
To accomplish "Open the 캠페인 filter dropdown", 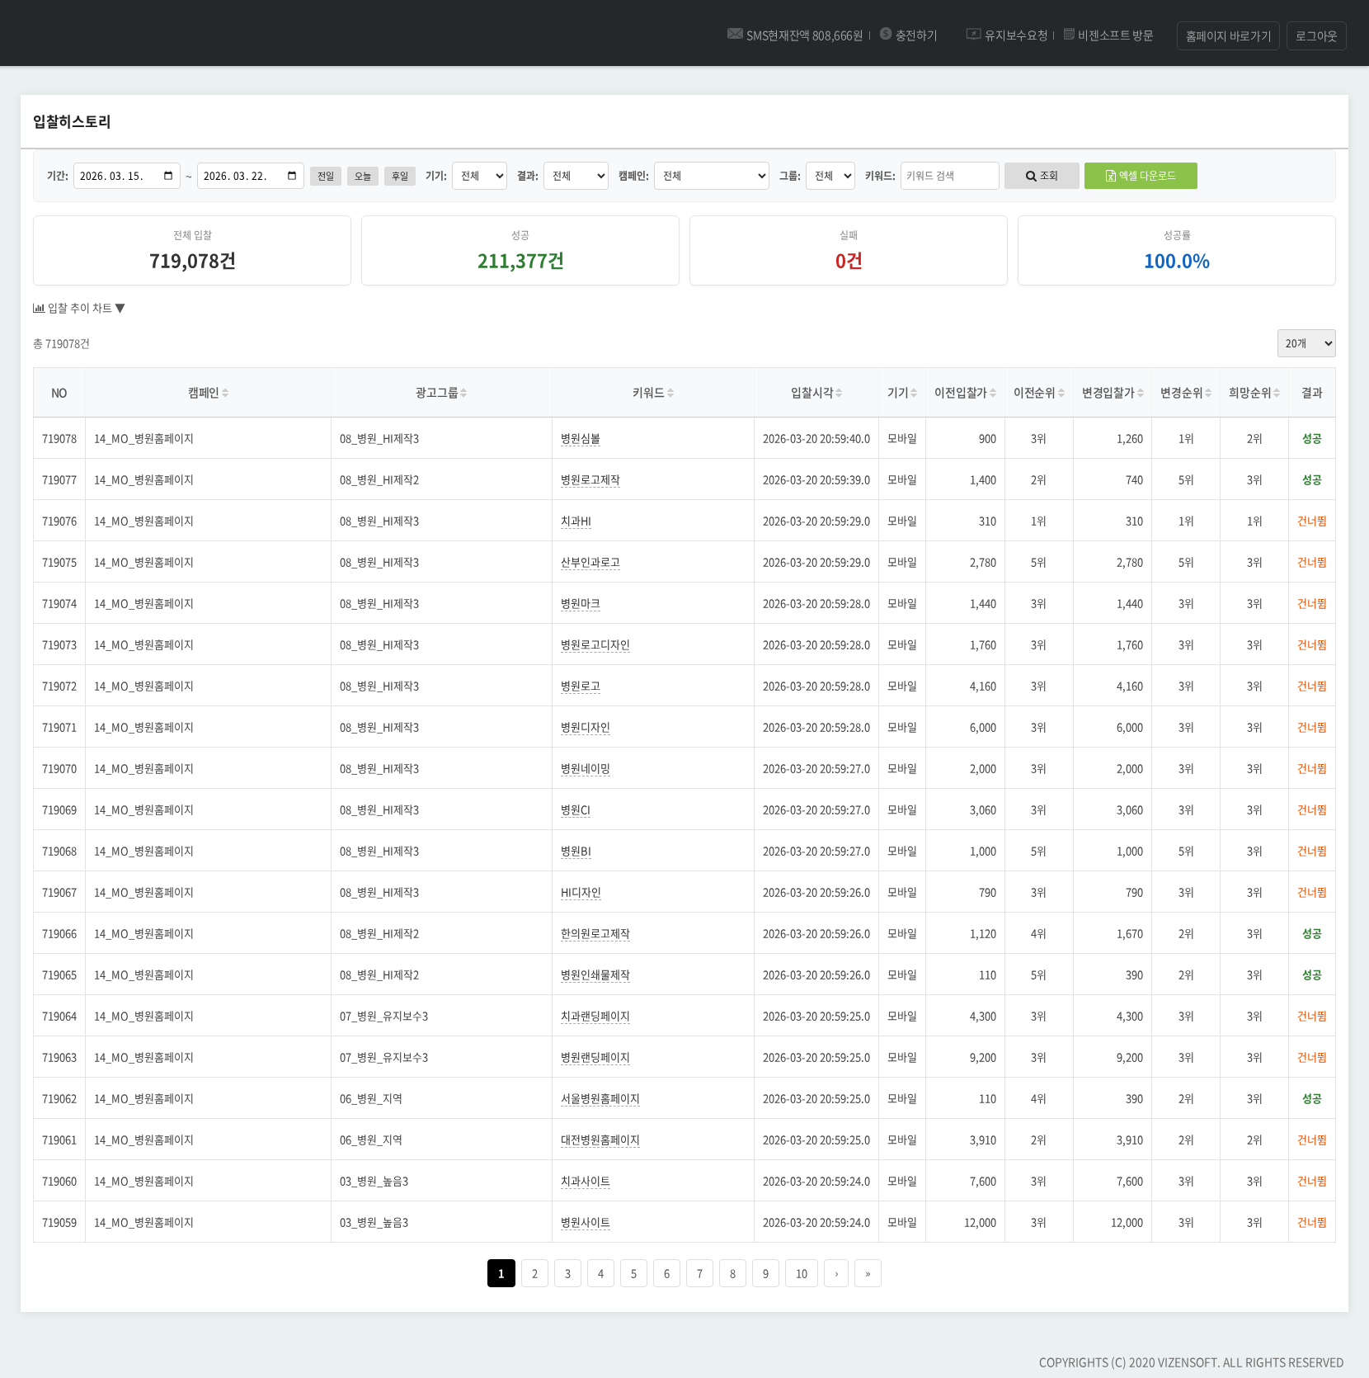I will 711,176.
